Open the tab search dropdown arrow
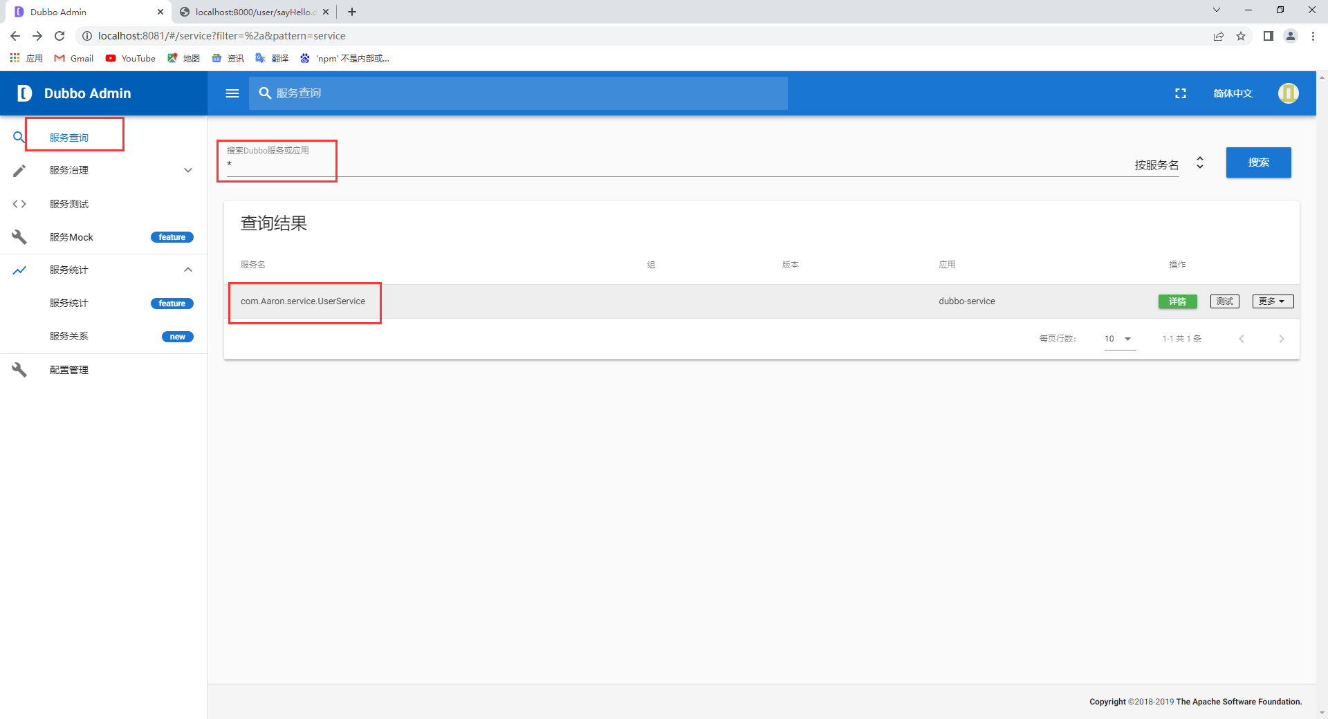This screenshot has height=719, width=1328. pos(1217,10)
